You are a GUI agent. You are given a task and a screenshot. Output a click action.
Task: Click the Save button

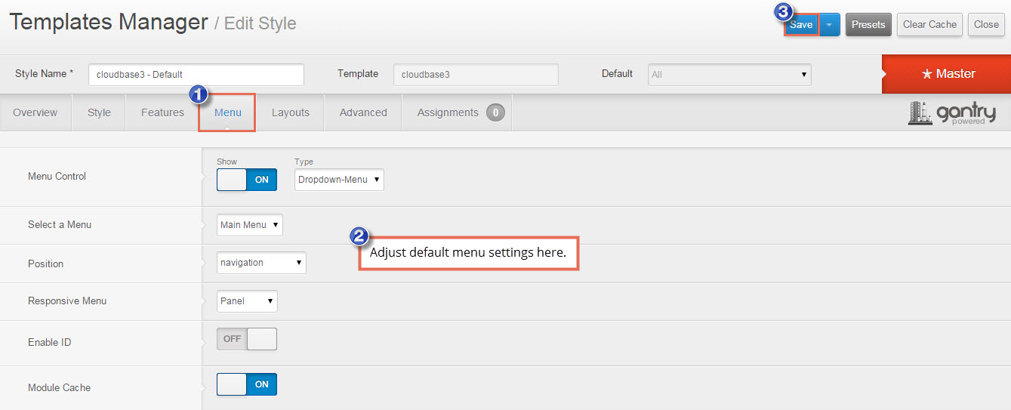tap(801, 24)
